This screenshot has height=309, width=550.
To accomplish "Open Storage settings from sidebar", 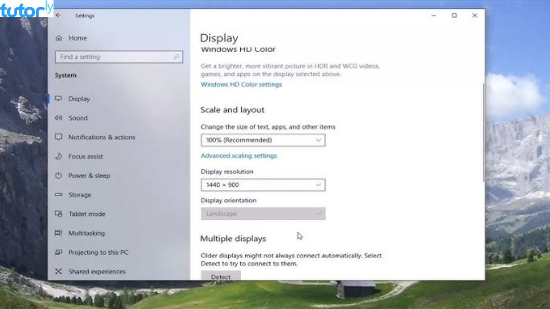I will coord(79,195).
